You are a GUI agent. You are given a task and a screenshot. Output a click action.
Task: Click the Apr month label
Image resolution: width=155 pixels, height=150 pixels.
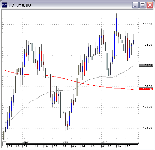26,142
